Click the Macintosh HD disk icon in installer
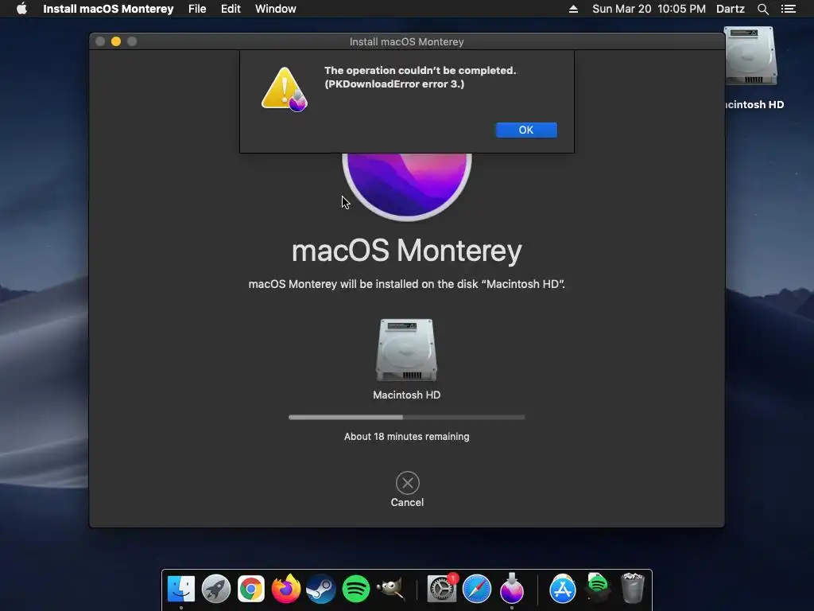The width and height of the screenshot is (814, 611). [x=406, y=350]
